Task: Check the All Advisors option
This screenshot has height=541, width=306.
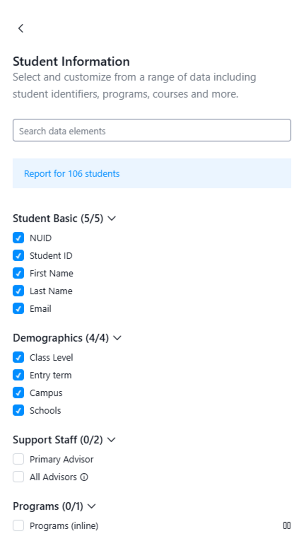Action: (18, 477)
